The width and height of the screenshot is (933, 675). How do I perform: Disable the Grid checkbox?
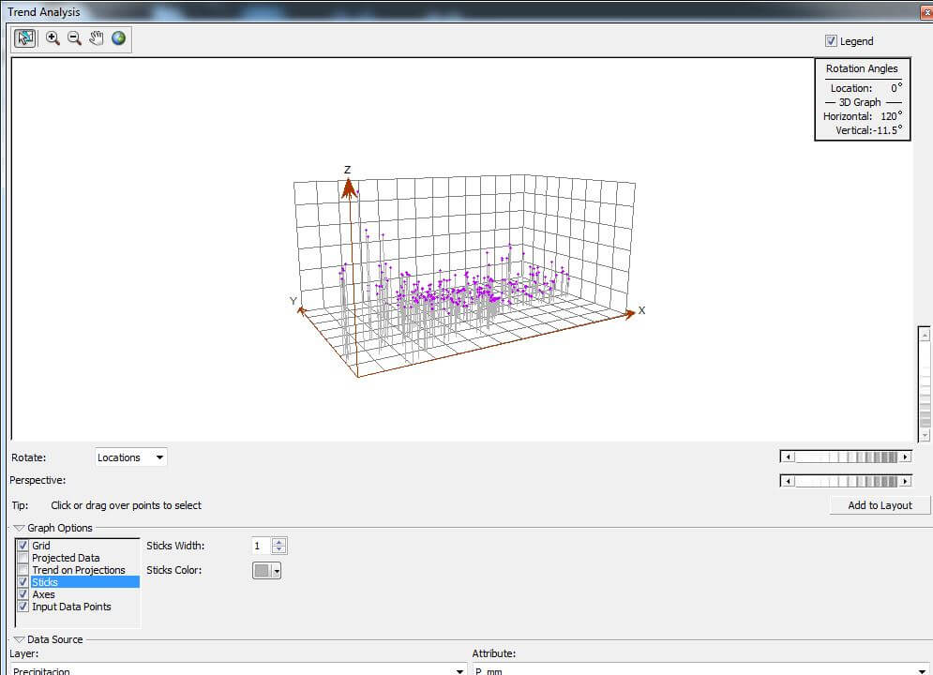point(23,546)
